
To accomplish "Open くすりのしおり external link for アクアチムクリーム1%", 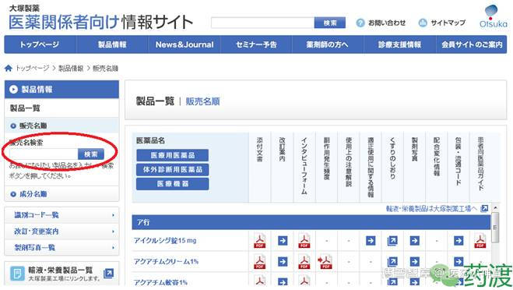I will tap(392, 262).
